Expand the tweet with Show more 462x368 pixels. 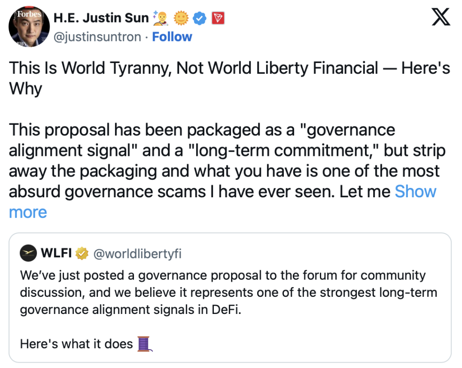pyautogui.click(x=416, y=191)
